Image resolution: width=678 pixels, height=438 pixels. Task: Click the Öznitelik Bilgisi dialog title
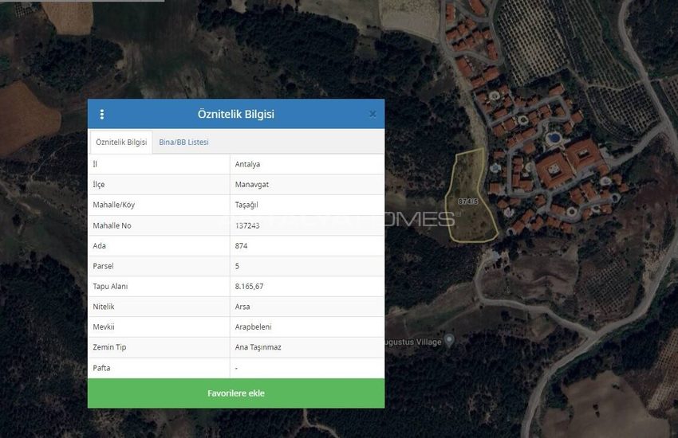click(235, 114)
